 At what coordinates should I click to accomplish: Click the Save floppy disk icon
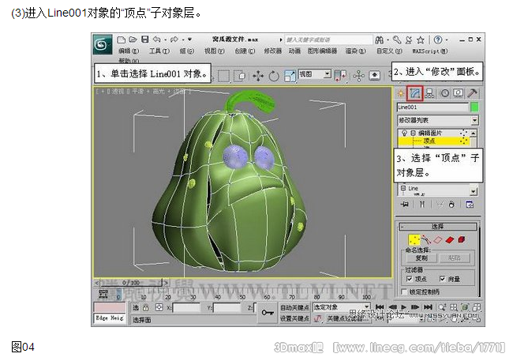point(144,39)
